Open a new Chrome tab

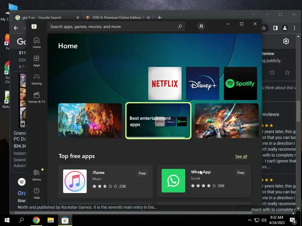(x=160, y=17)
